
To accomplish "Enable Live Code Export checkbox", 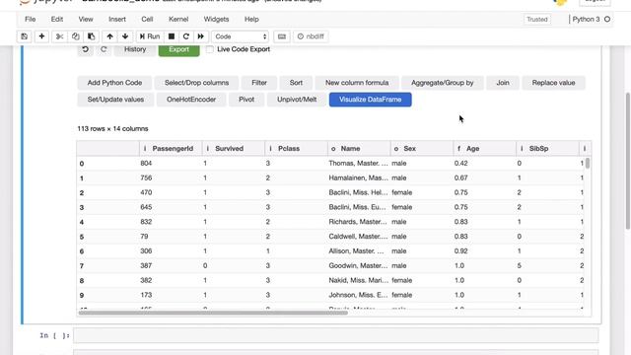I will pos(210,49).
